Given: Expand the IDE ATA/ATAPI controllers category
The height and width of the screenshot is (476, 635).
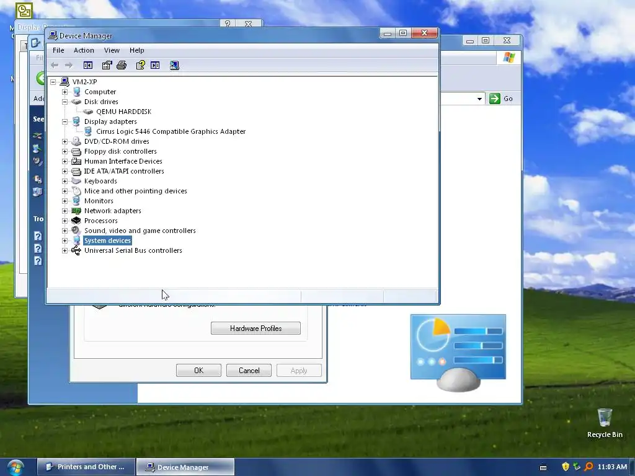Looking at the screenshot, I should point(64,171).
